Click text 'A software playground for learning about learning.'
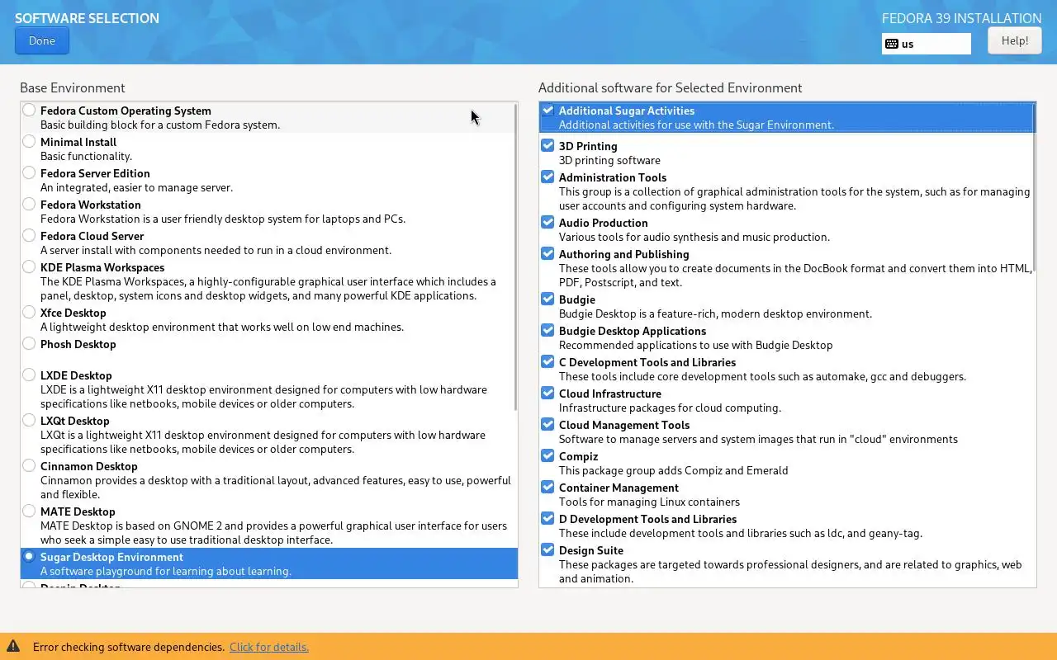This screenshot has width=1057, height=660. tap(166, 571)
